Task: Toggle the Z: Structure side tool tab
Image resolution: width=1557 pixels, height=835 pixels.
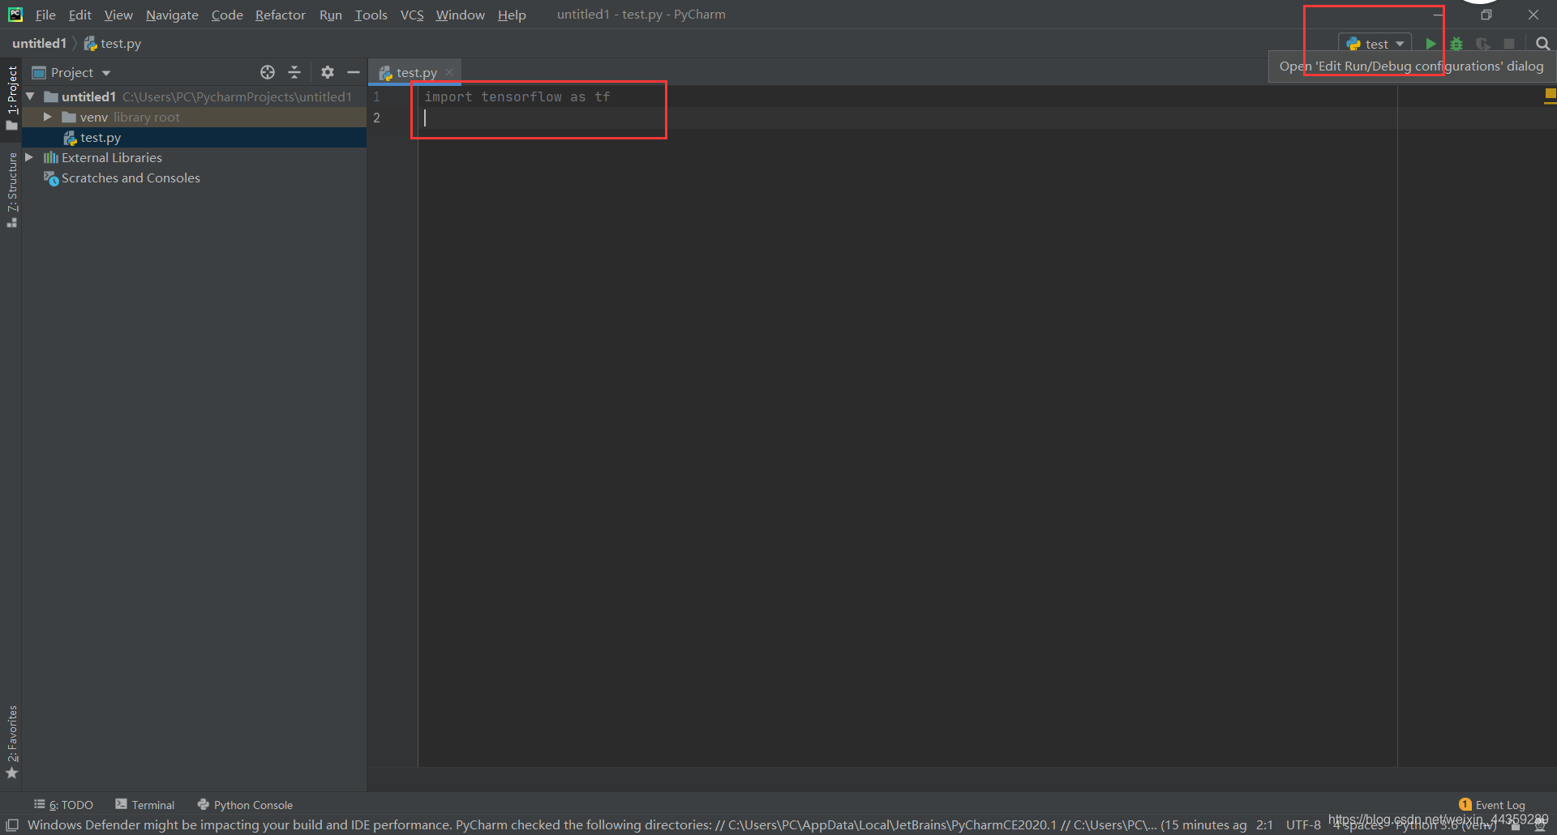Action: pos(11,190)
